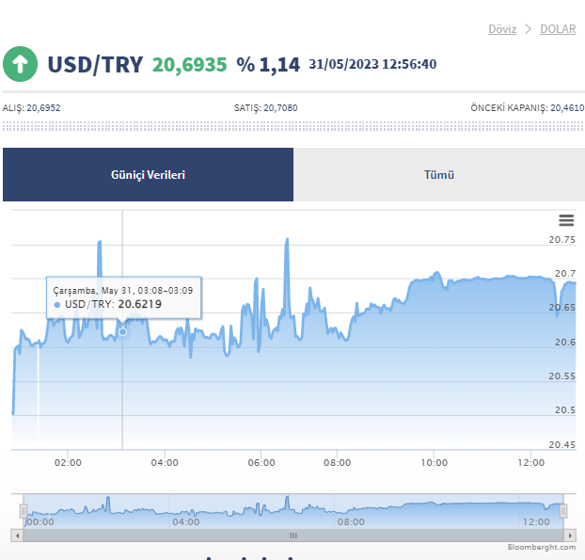Click the 20.7 y-axis label
Screen dimensions: 585x560
565,274
